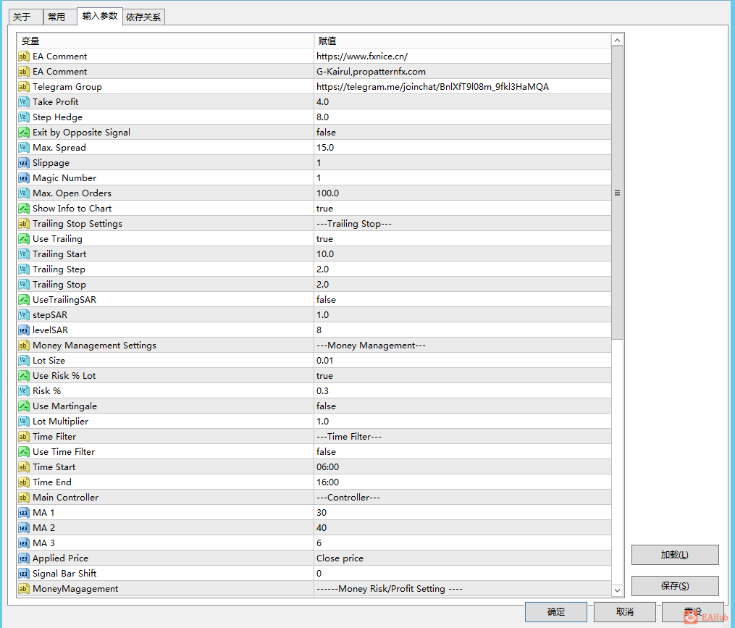
Task: Click the icon beside Trailing Step
Action: click(23, 269)
